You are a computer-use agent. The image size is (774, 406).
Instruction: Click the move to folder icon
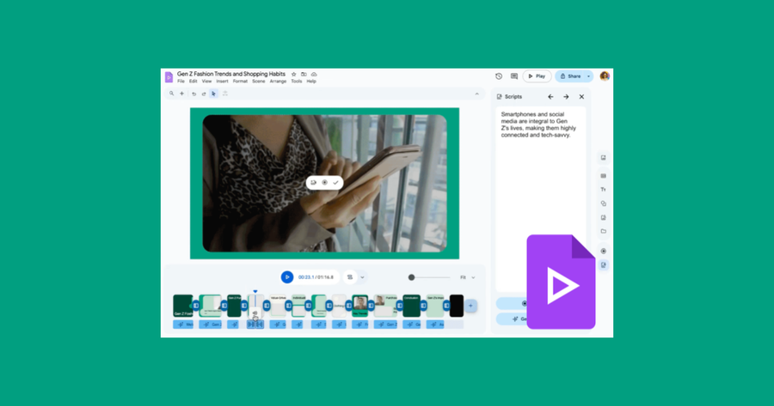[304, 74]
